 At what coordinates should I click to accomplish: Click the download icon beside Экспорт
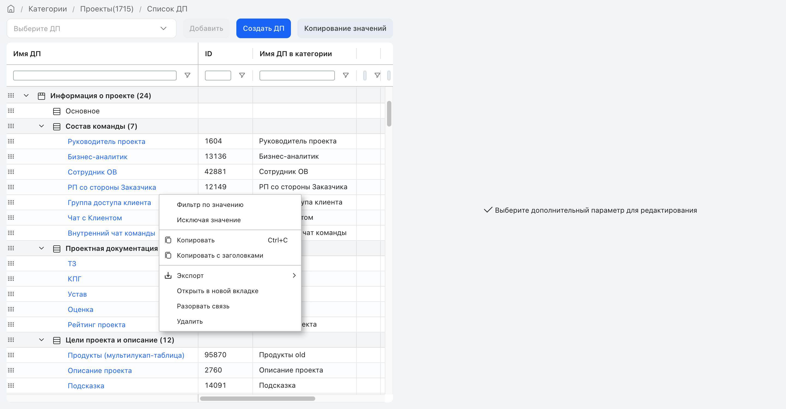pos(168,275)
